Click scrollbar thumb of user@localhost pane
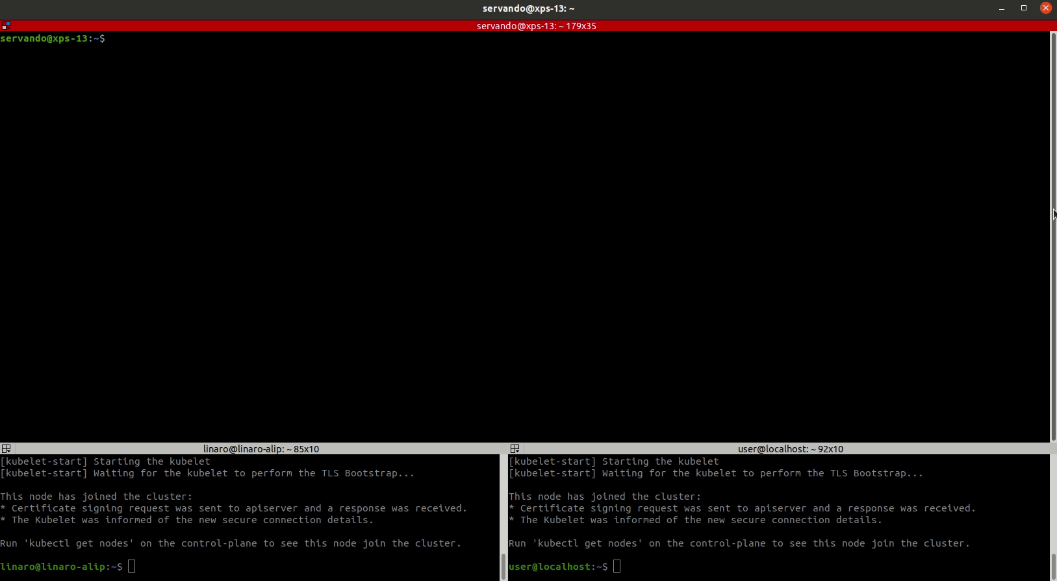 pyautogui.click(x=1053, y=566)
